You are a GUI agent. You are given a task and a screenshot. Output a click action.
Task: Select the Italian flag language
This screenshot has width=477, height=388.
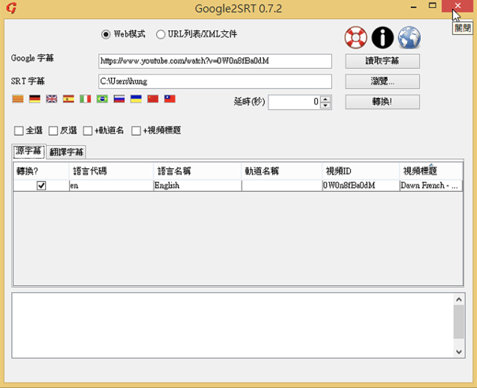pos(85,99)
